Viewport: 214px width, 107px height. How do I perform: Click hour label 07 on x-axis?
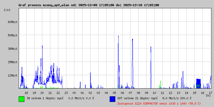pyautogui.click(x=130, y=93)
